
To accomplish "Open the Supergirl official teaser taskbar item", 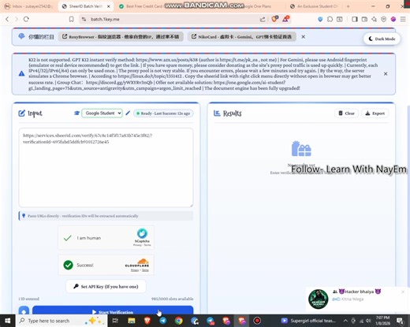I will coord(309,321).
